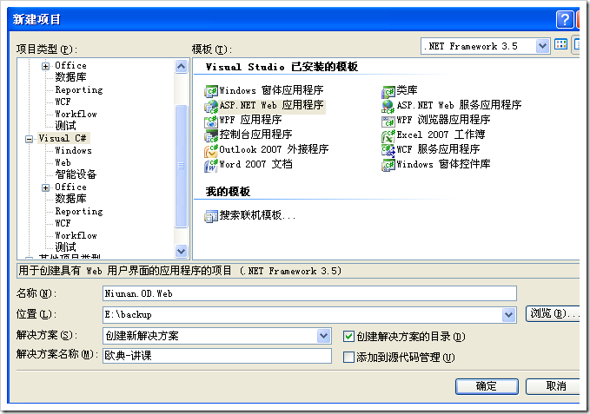The image size is (590, 414).
Task: Select Workflow under Visual C#
Action: pos(76,235)
